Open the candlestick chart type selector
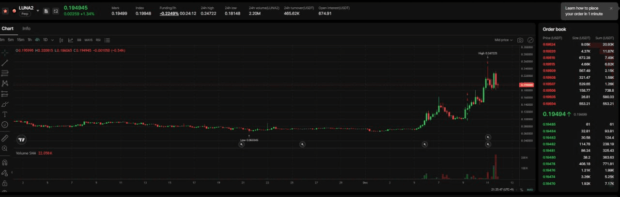The image size is (620, 197). (x=62, y=40)
